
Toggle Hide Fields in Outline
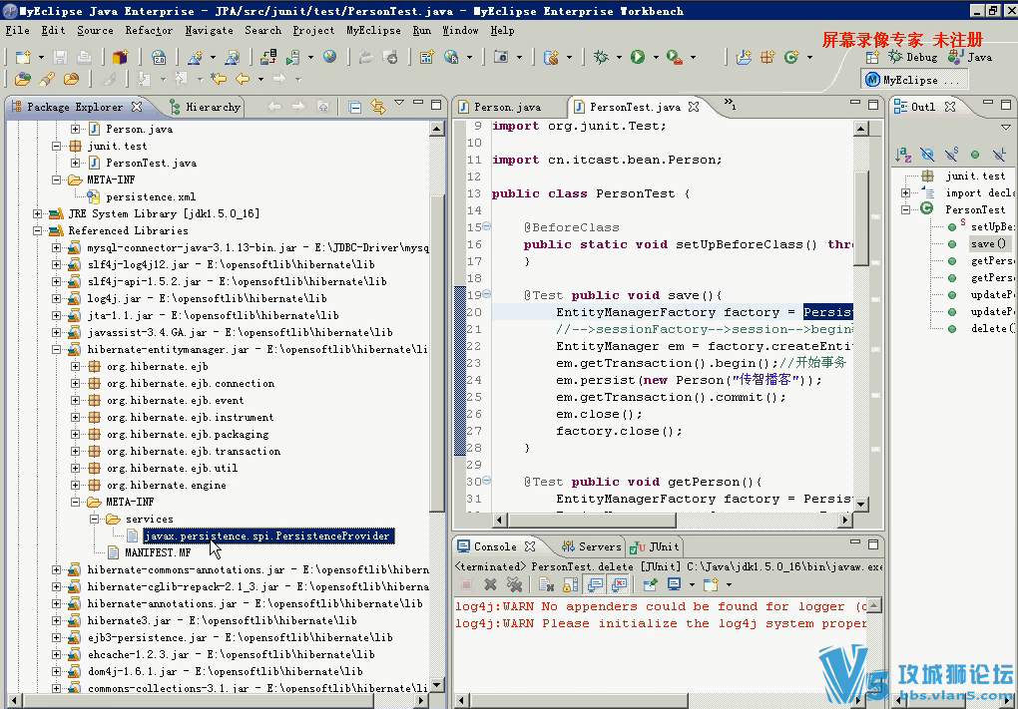coord(927,155)
